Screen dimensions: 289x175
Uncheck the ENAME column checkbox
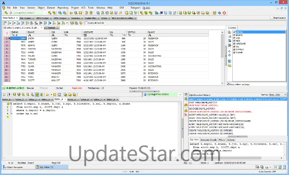234,35
